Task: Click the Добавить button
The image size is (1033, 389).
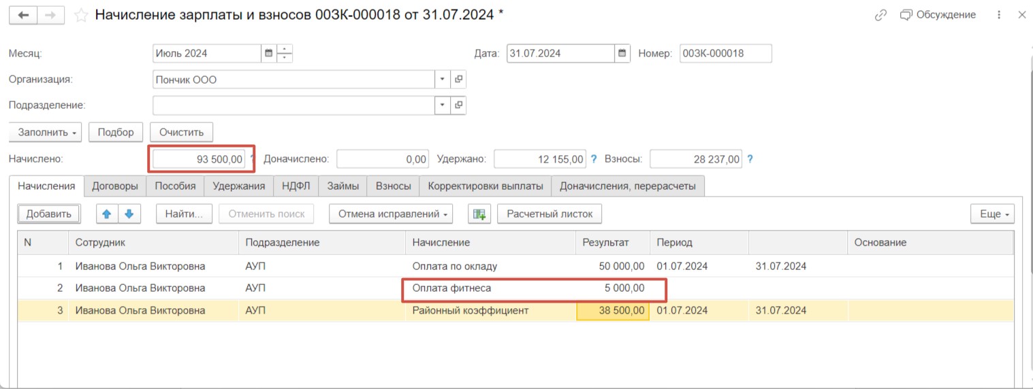Action: [49, 214]
